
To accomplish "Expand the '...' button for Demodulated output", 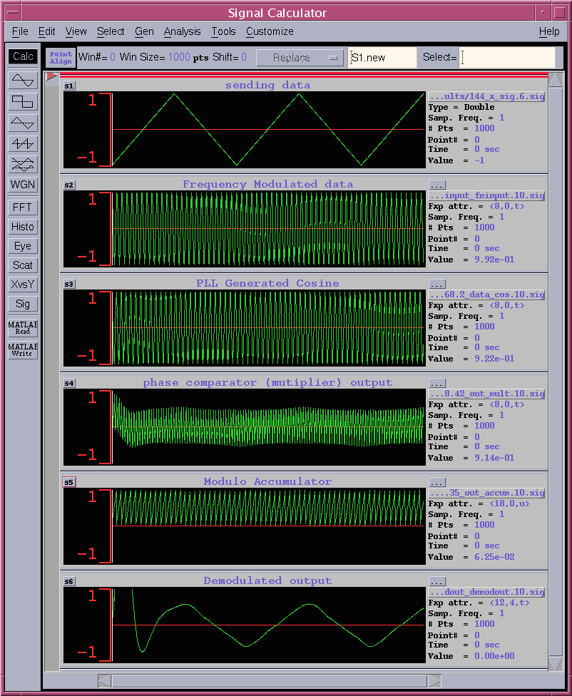I will pos(437,581).
